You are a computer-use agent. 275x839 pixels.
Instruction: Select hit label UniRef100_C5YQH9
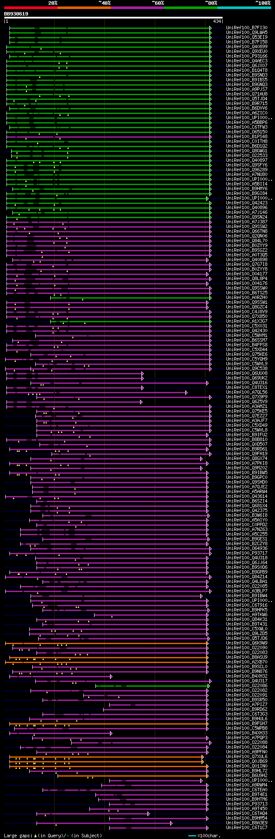[x=247, y=359]
